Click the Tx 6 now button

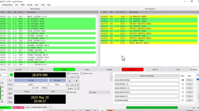pos(189,100)
